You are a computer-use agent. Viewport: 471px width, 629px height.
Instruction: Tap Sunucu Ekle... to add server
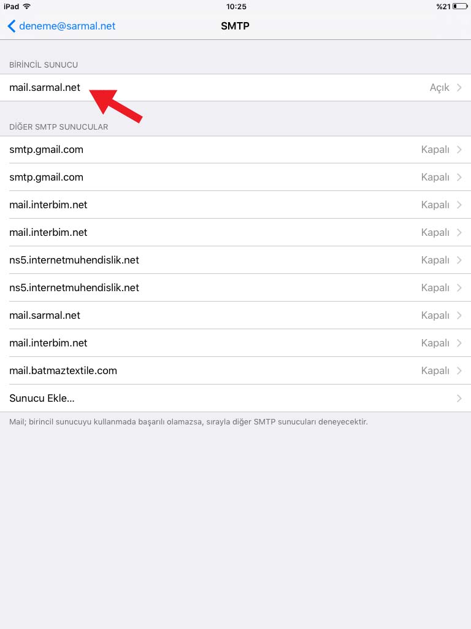click(235, 398)
